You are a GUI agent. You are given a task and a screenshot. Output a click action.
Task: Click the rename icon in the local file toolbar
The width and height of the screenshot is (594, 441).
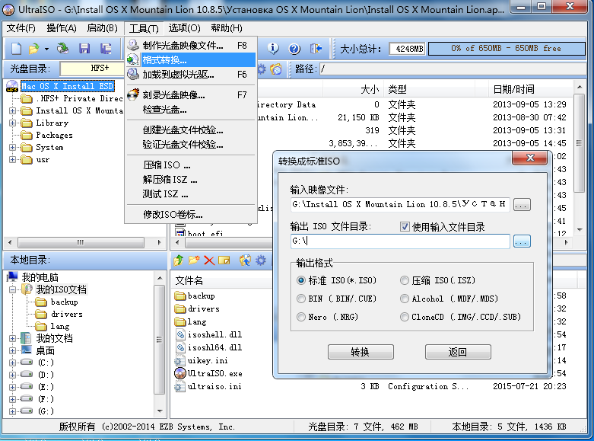click(224, 260)
